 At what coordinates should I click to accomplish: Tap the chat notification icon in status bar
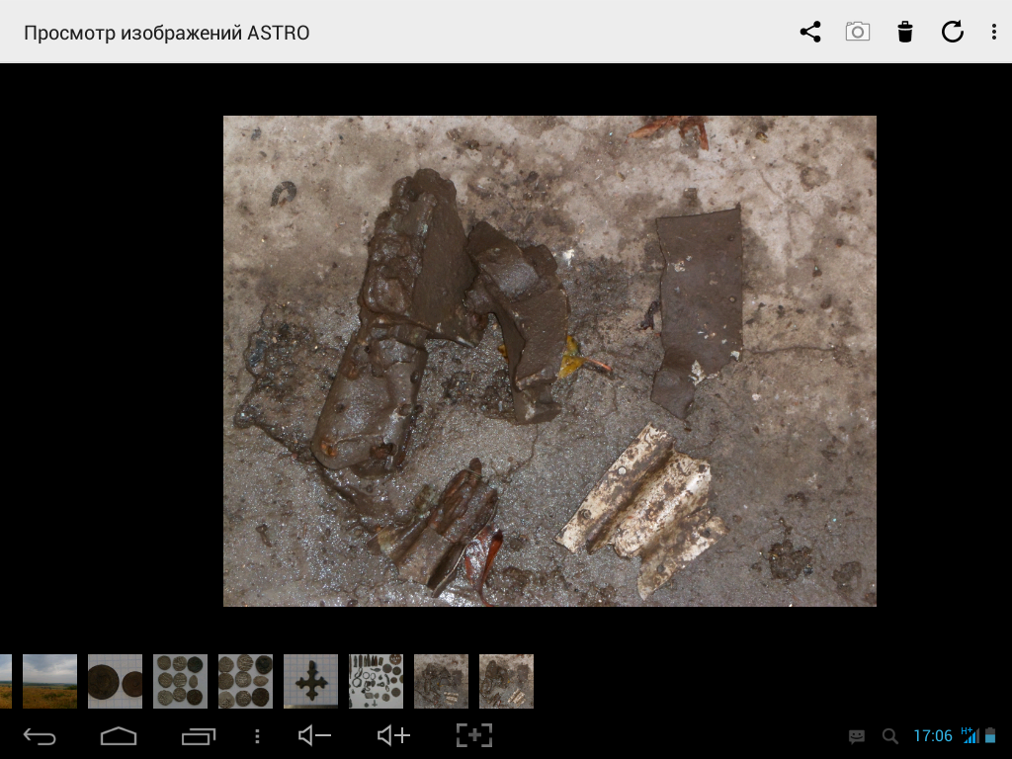(x=857, y=735)
